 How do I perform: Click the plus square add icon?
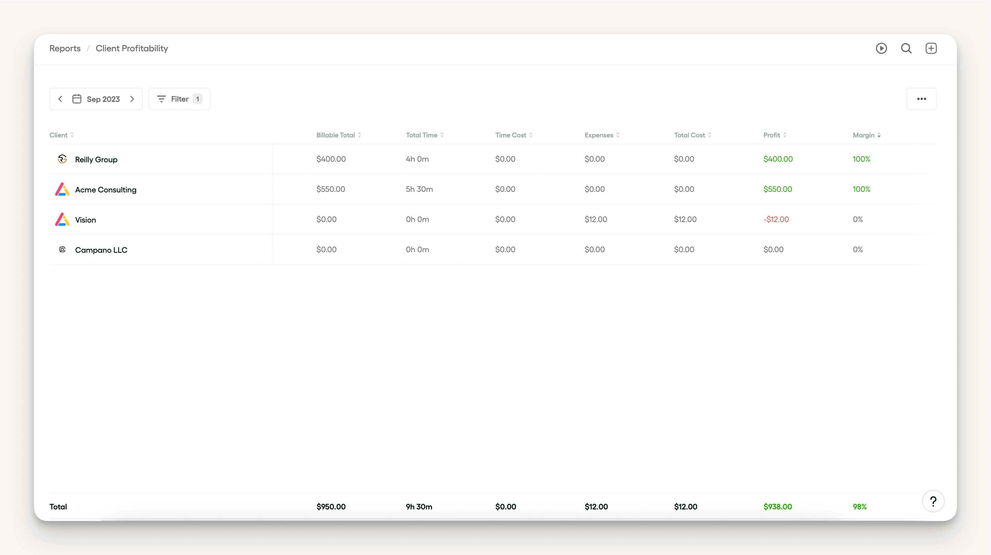(x=931, y=49)
